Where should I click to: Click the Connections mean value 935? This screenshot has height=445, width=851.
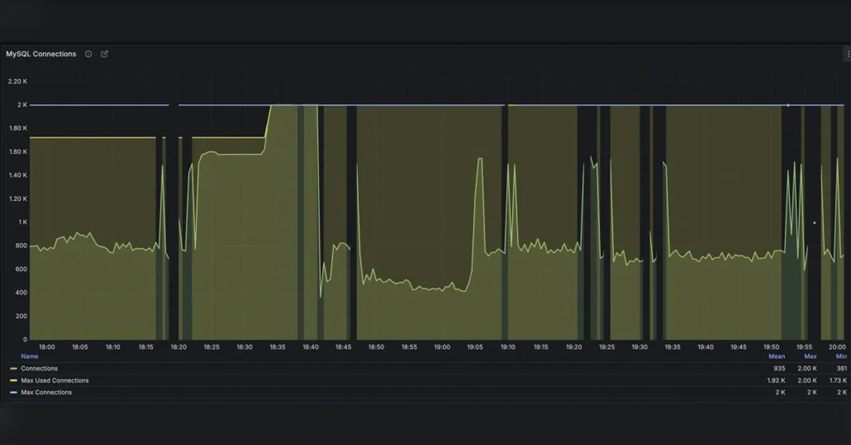pyautogui.click(x=779, y=368)
